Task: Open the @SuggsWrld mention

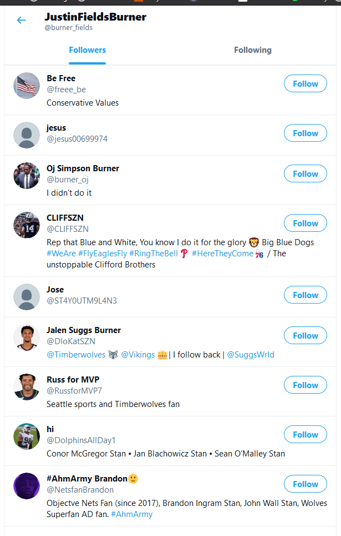Action: (251, 354)
